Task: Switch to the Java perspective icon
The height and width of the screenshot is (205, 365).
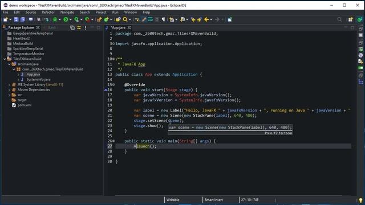Action: point(360,19)
